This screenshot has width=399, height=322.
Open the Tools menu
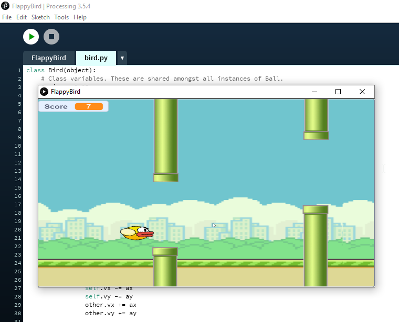point(61,17)
